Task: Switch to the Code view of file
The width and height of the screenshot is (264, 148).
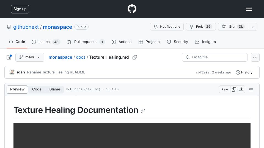Action: click(37, 89)
